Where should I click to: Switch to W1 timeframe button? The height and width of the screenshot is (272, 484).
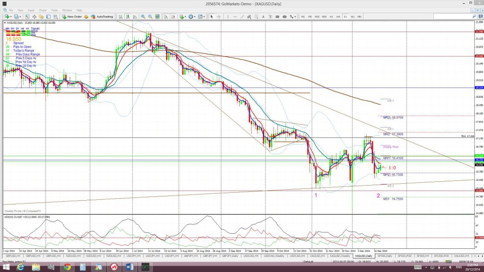353,17
